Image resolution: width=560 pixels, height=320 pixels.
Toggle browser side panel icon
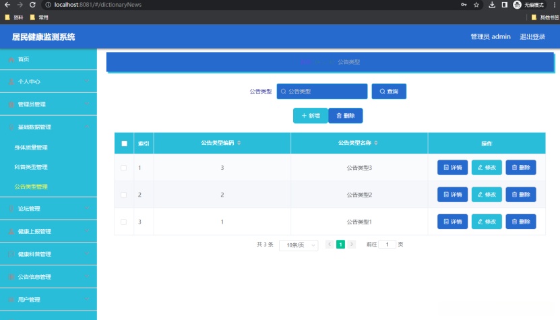pos(504,5)
